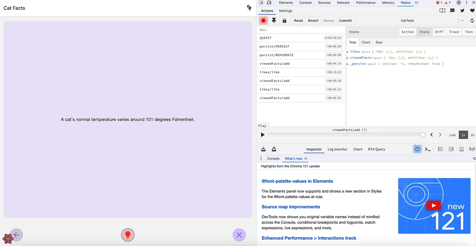Toggle the device toolbar icon
Viewport: 476px width, 246px height.
coord(269,3)
